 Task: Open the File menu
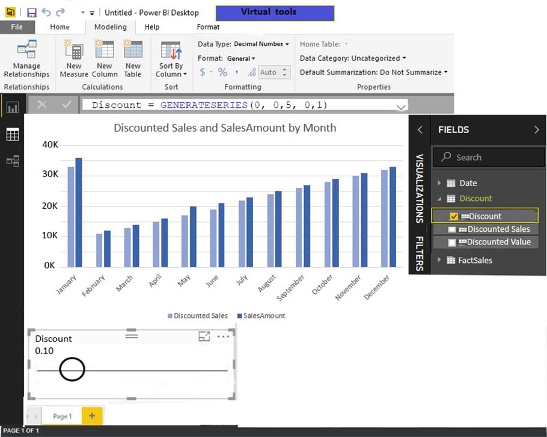(x=17, y=27)
